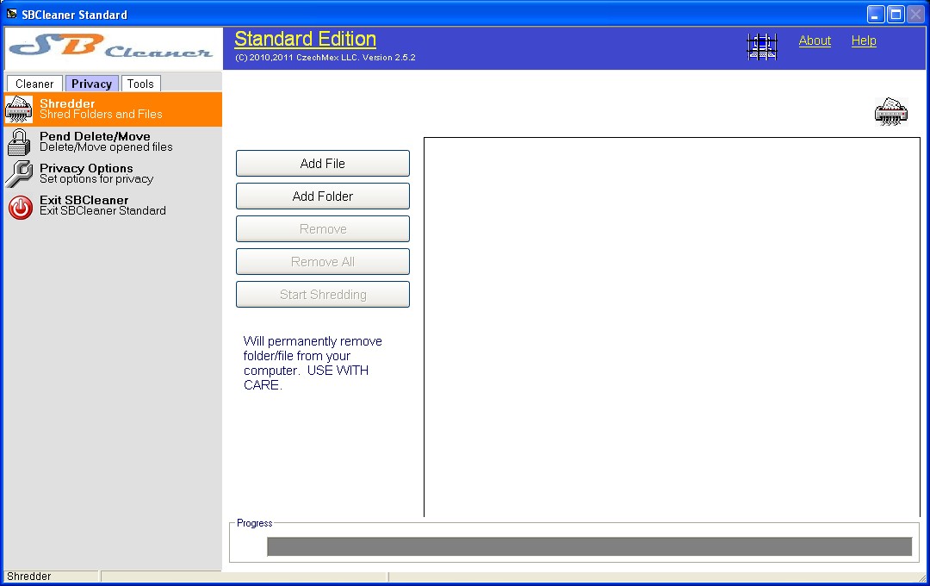
Task: Open the Tools tab
Action: (x=140, y=84)
